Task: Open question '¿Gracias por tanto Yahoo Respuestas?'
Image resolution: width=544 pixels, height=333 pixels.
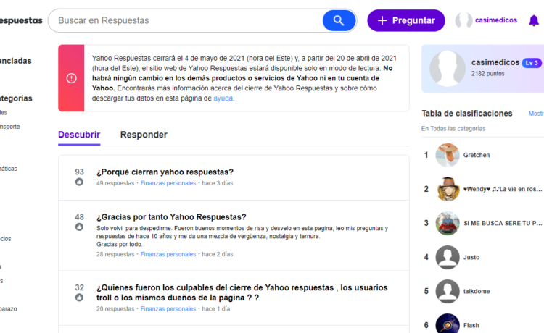Action: point(171,217)
